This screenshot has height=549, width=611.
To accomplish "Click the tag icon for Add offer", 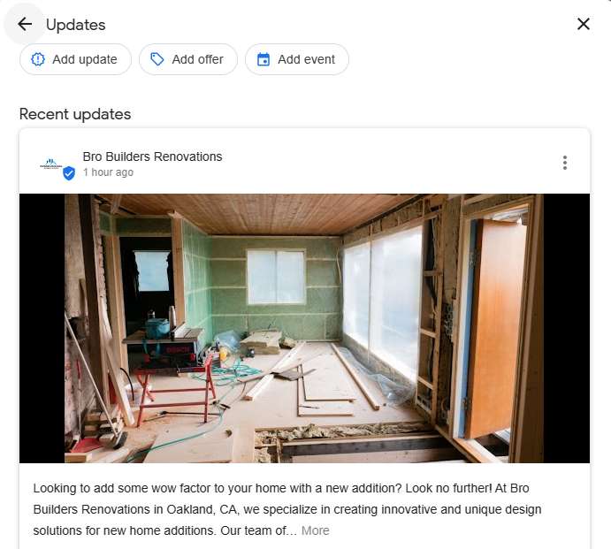I will tap(157, 59).
